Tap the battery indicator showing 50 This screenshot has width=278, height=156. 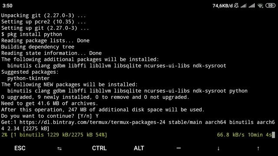(x=270, y=6)
